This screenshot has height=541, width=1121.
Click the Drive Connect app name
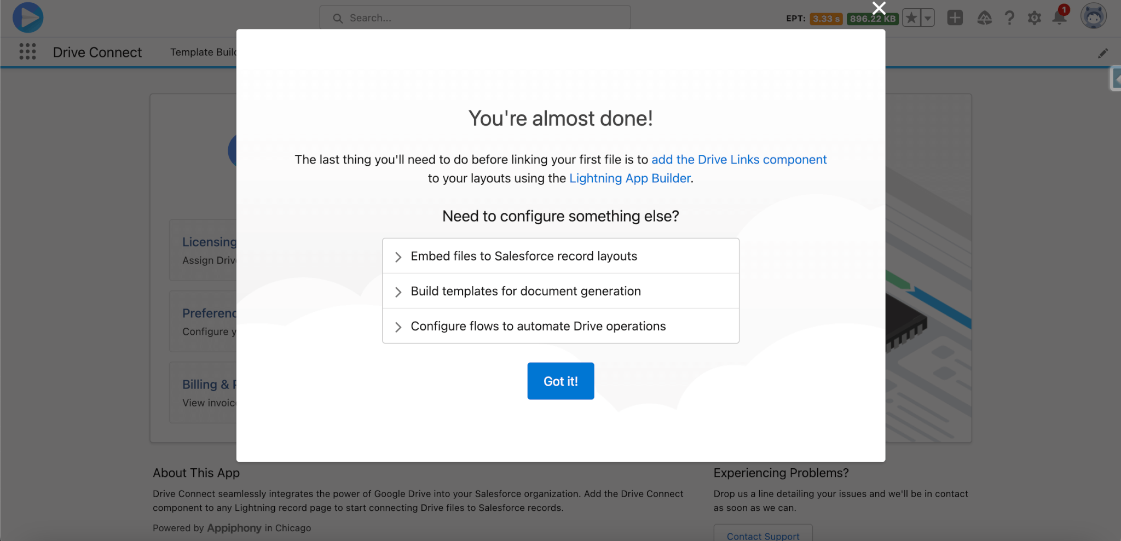pyautogui.click(x=97, y=53)
